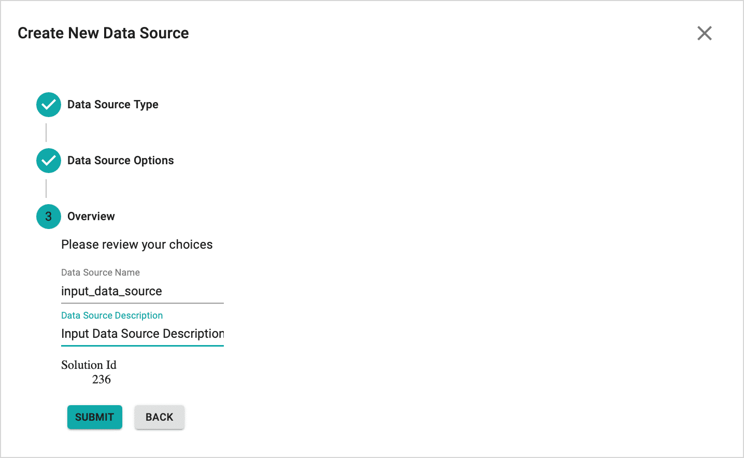Click the Data Source Options checkmark icon

point(49,161)
